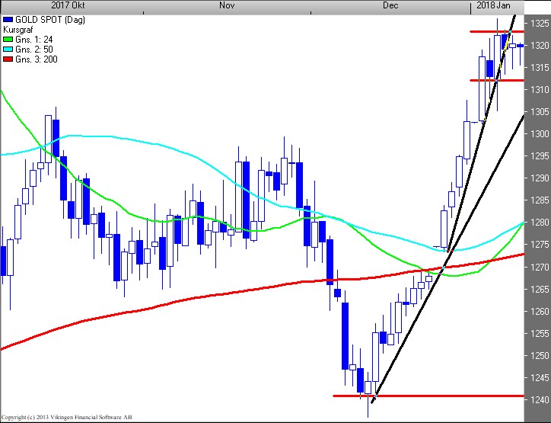Click the Nov month label on timeline
This screenshot has width=551, height=423.
pyautogui.click(x=227, y=5)
